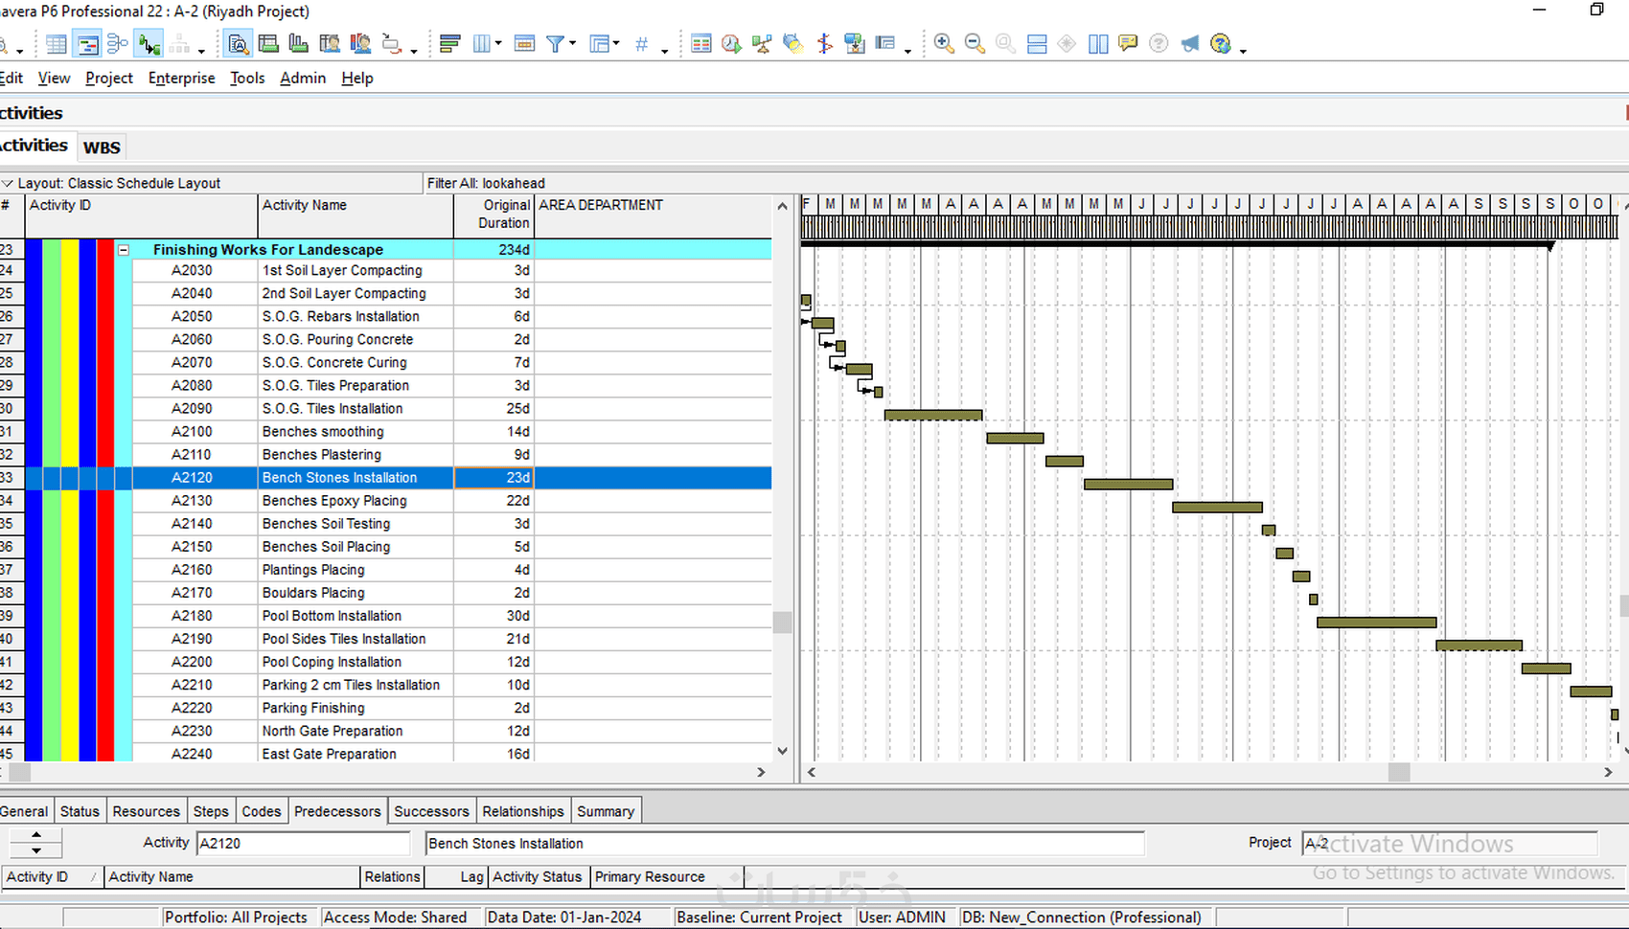
Task: Open dropdown arrow after the hash icon
Action: 664,50
